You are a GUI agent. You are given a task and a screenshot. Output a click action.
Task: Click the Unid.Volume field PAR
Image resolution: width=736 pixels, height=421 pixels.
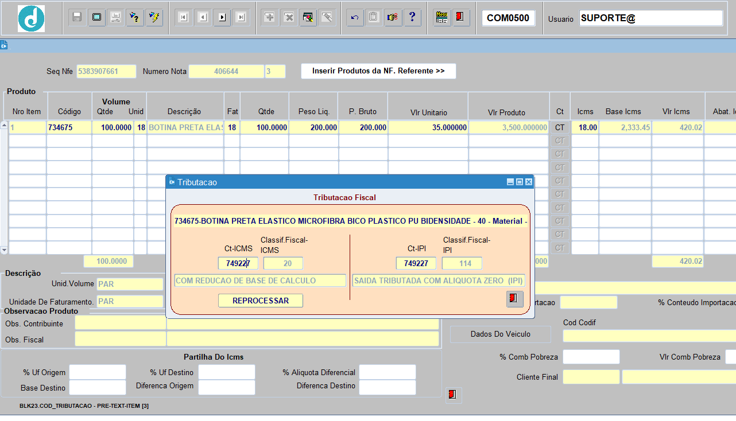coord(130,284)
